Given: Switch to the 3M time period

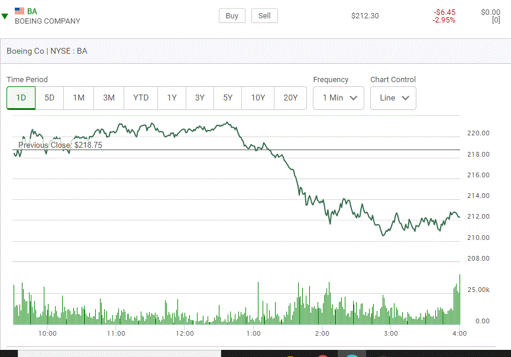Looking at the screenshot, I should click(109, 98).
